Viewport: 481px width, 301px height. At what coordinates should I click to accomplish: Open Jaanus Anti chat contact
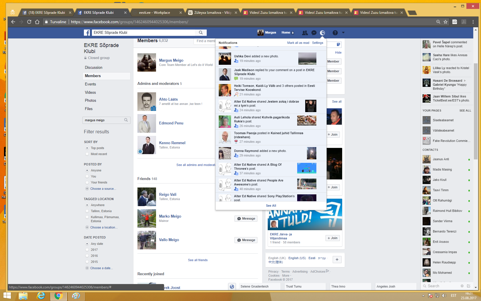tap(446, 159)
